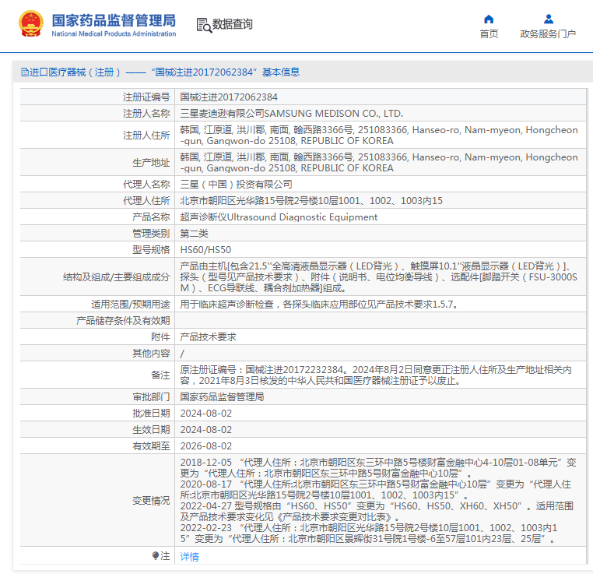Click the document icon before 进口医疗器械

pos(24,72)
